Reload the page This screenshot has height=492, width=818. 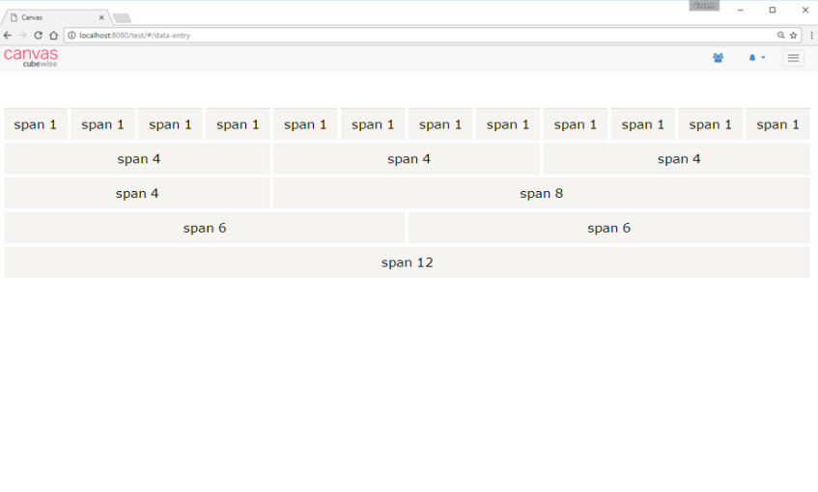(x=38, y=35)
